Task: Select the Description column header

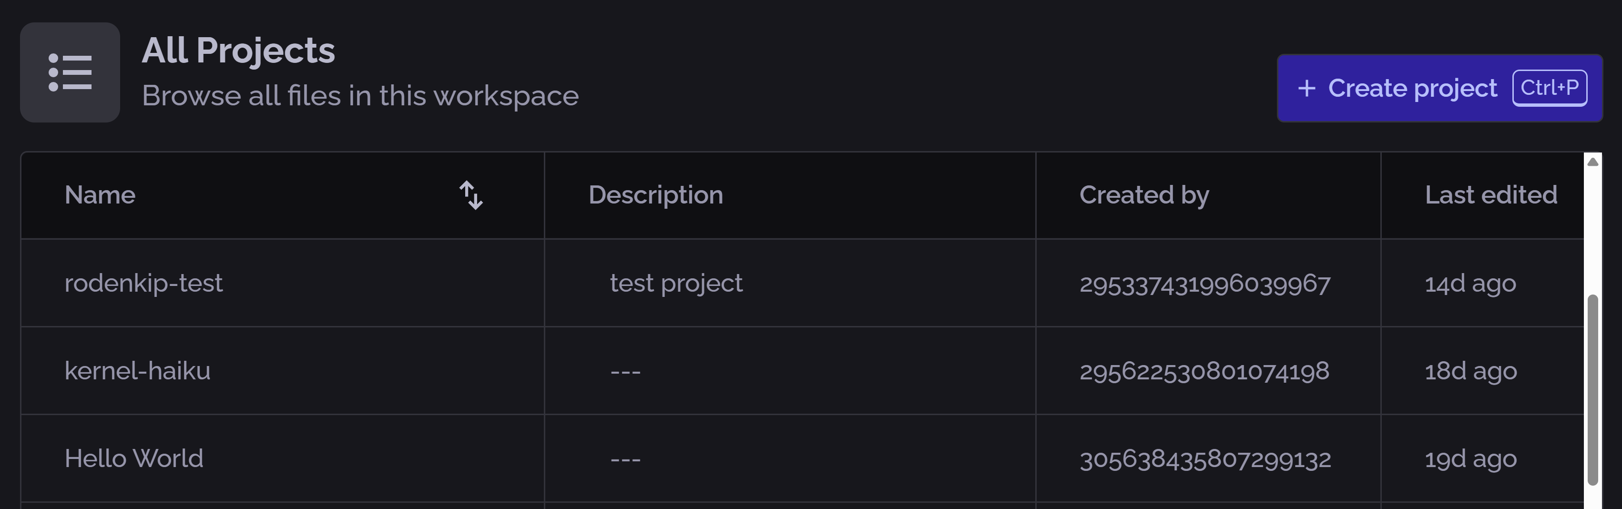Action: [x=655, y=195]
